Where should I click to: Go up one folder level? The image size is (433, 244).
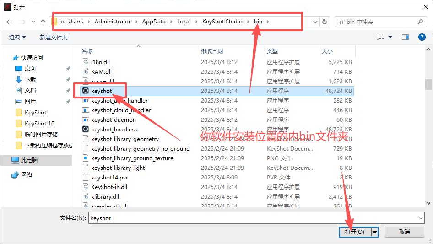43,22
